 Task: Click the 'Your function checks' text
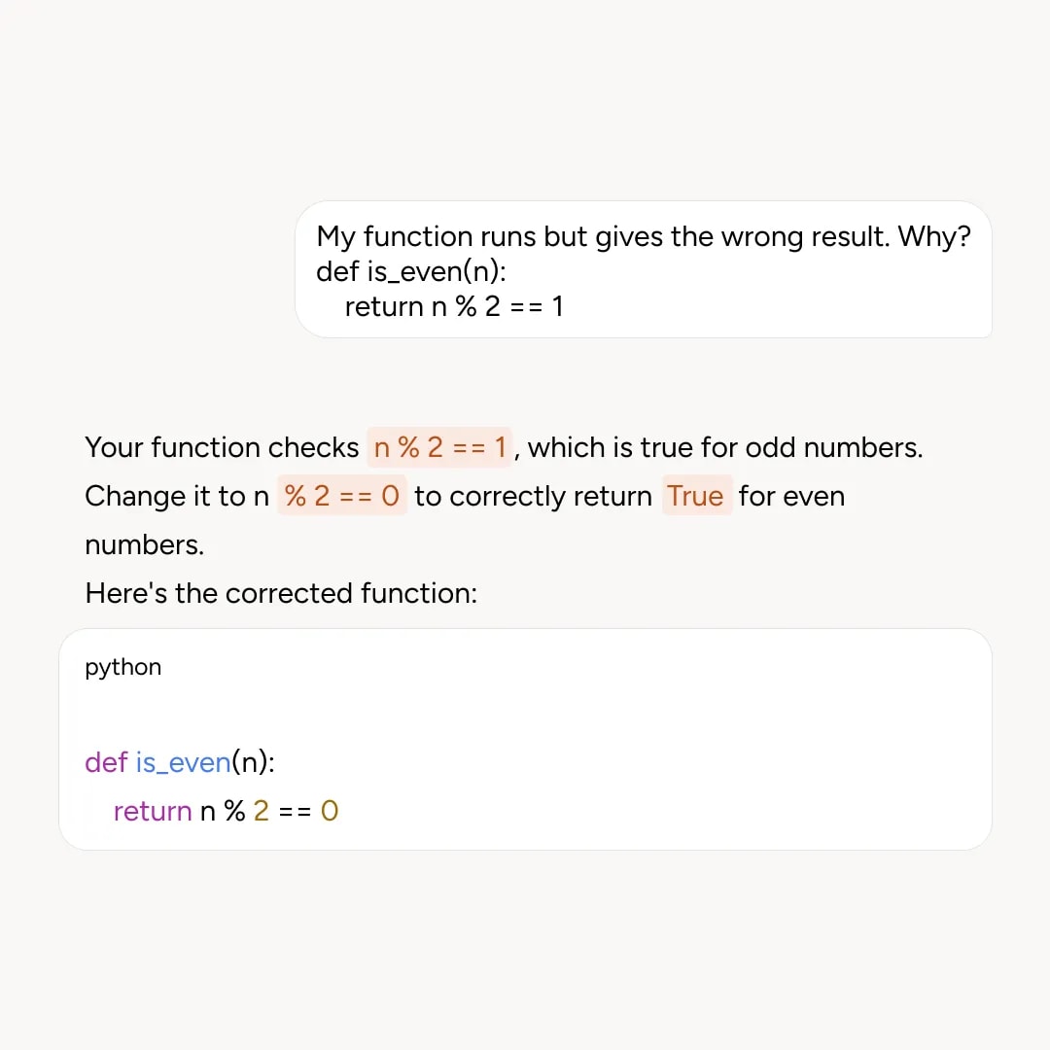223,447
